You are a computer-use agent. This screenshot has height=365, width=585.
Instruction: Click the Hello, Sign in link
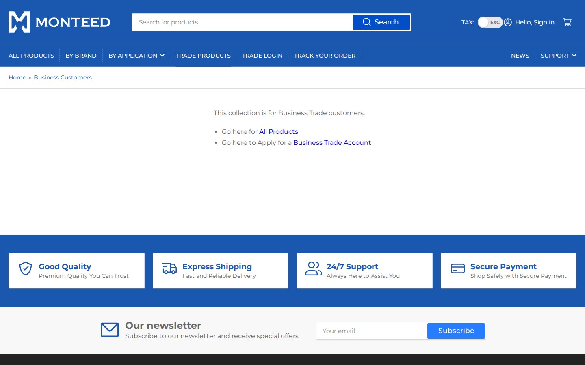point(535,22)
